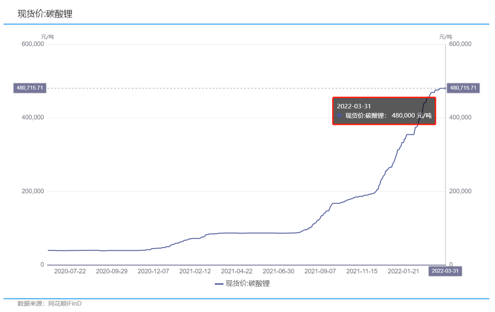Toggle the 现货价:碳酸锂 series via legend text

247,284
